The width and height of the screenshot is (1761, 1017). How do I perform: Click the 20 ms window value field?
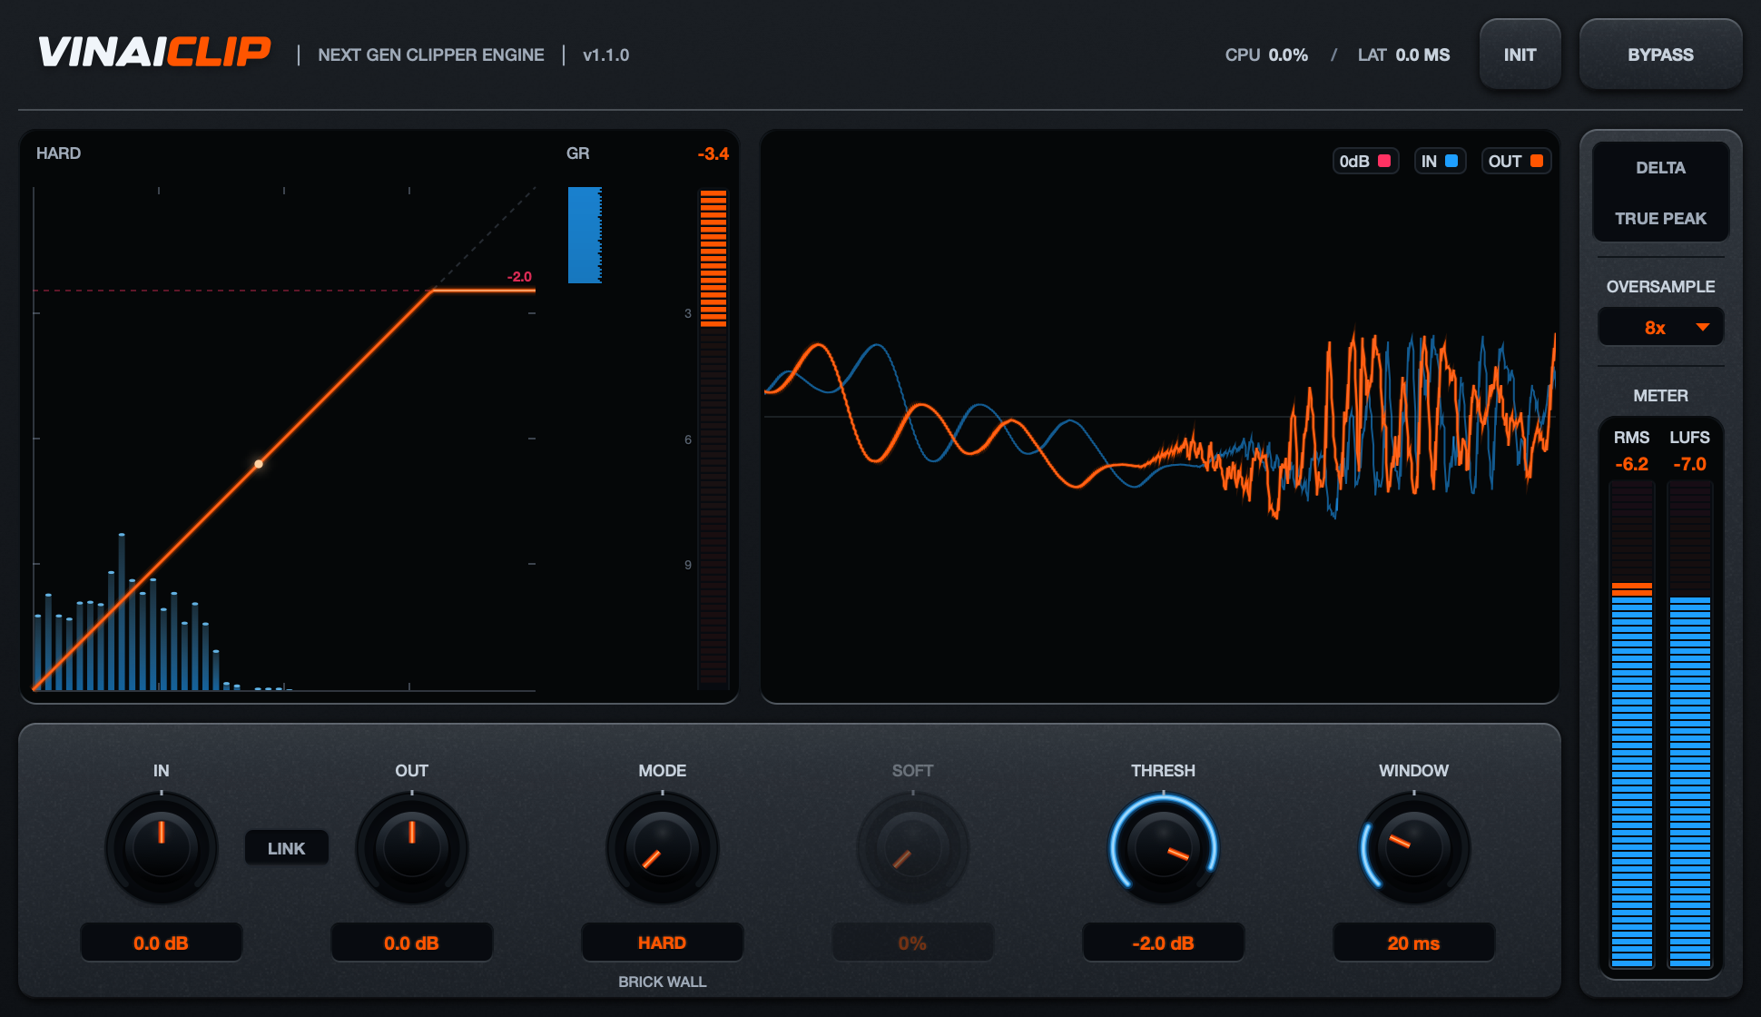[x=1414, y=943]
